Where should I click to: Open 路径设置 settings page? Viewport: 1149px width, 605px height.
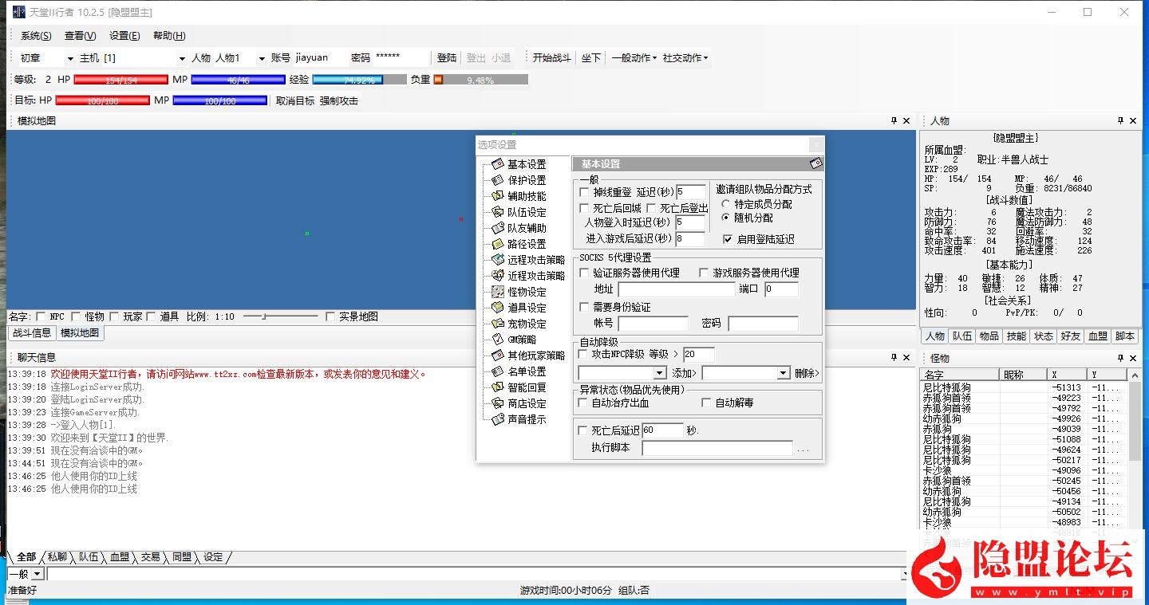point(526,243)
